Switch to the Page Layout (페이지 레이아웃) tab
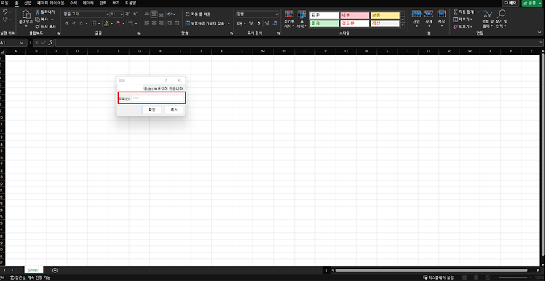Screen dimensions: 546x281 [x=50, y=3]
